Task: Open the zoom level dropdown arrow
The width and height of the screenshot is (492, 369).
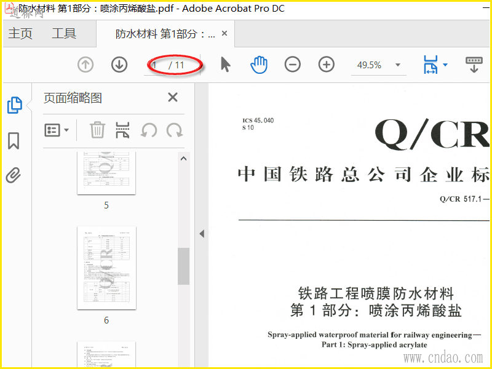Action: [x=398, y=65]
